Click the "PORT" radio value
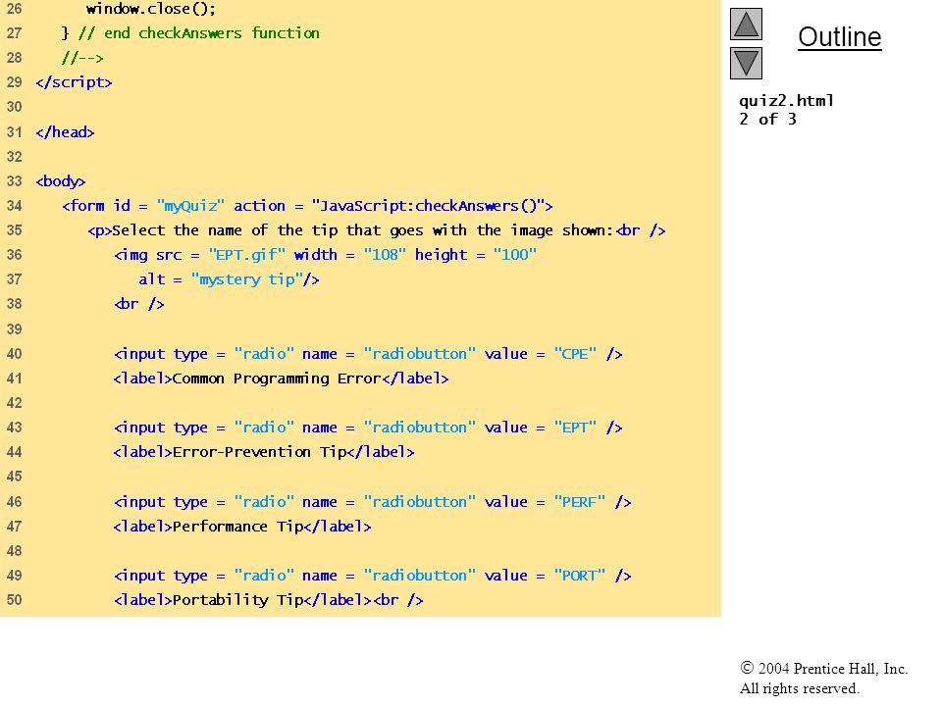This screenshot has width=942, height=706. point(579,576)
